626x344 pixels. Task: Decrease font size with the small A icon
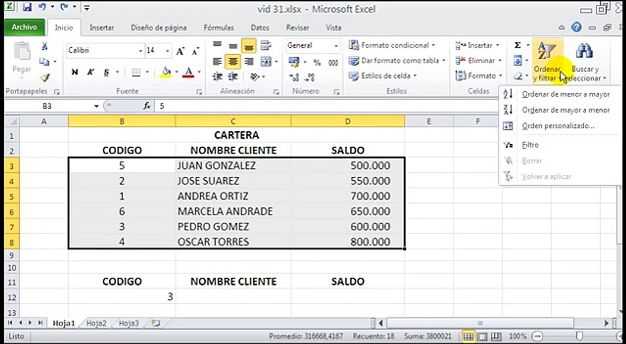point(195,51)
